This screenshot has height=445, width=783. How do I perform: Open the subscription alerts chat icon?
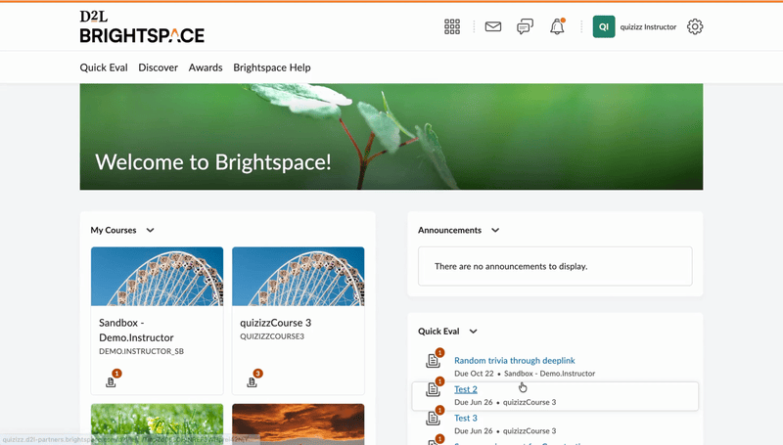[x=525, y=26]
